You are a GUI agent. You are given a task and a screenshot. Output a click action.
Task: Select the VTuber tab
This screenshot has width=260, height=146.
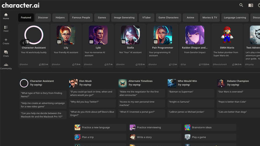(x=147, y=18)
